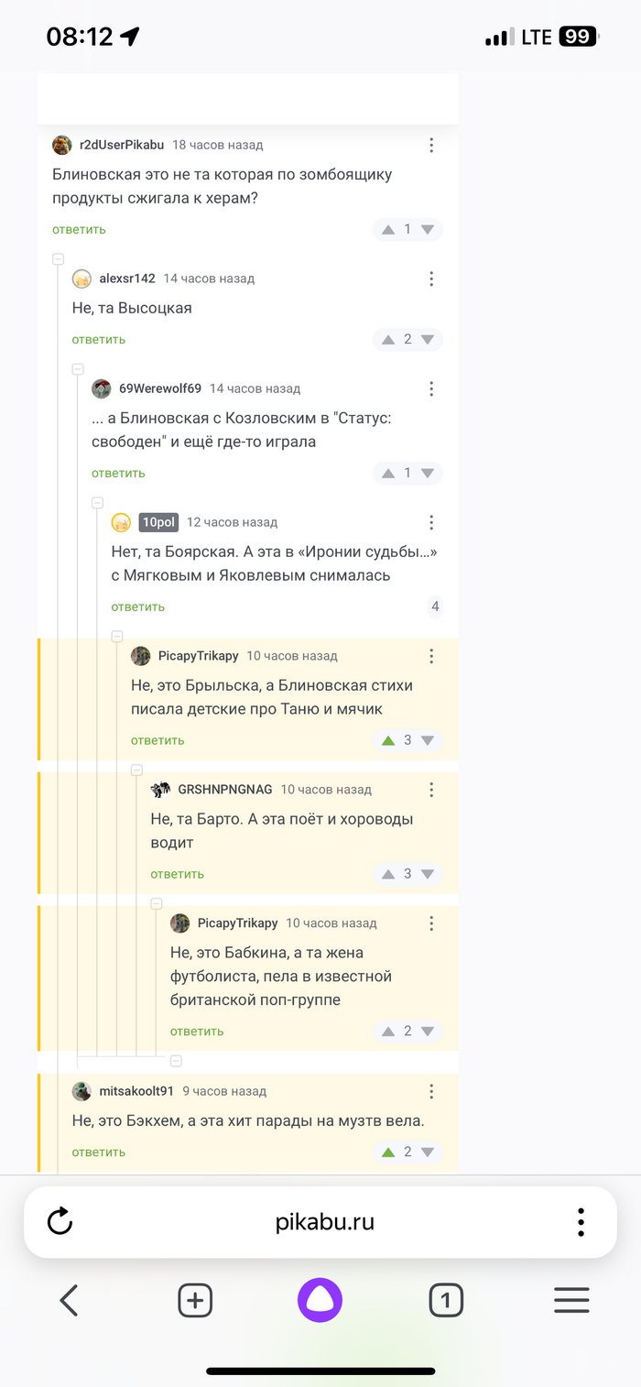The image size is (641, 1387).
Task: Open a new browser tab with the plus icon
Action: (x=194, y=1300)
